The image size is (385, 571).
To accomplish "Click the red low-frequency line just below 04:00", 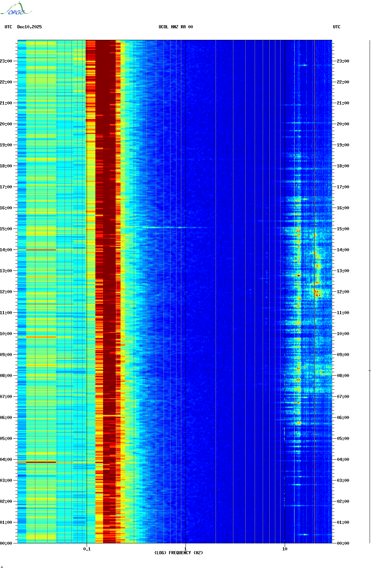I will coord(41,462).
